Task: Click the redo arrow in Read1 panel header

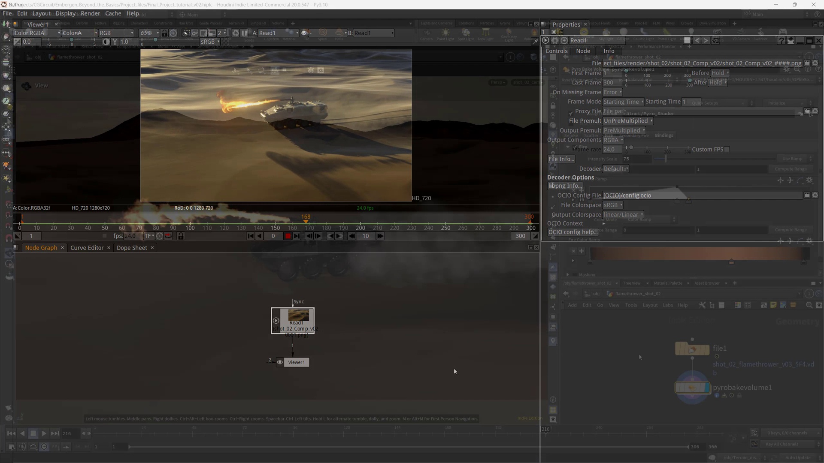Action: 706,40
